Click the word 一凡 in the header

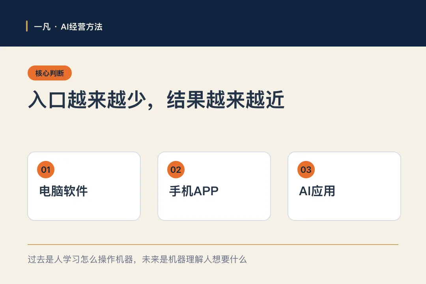point(42,27)
